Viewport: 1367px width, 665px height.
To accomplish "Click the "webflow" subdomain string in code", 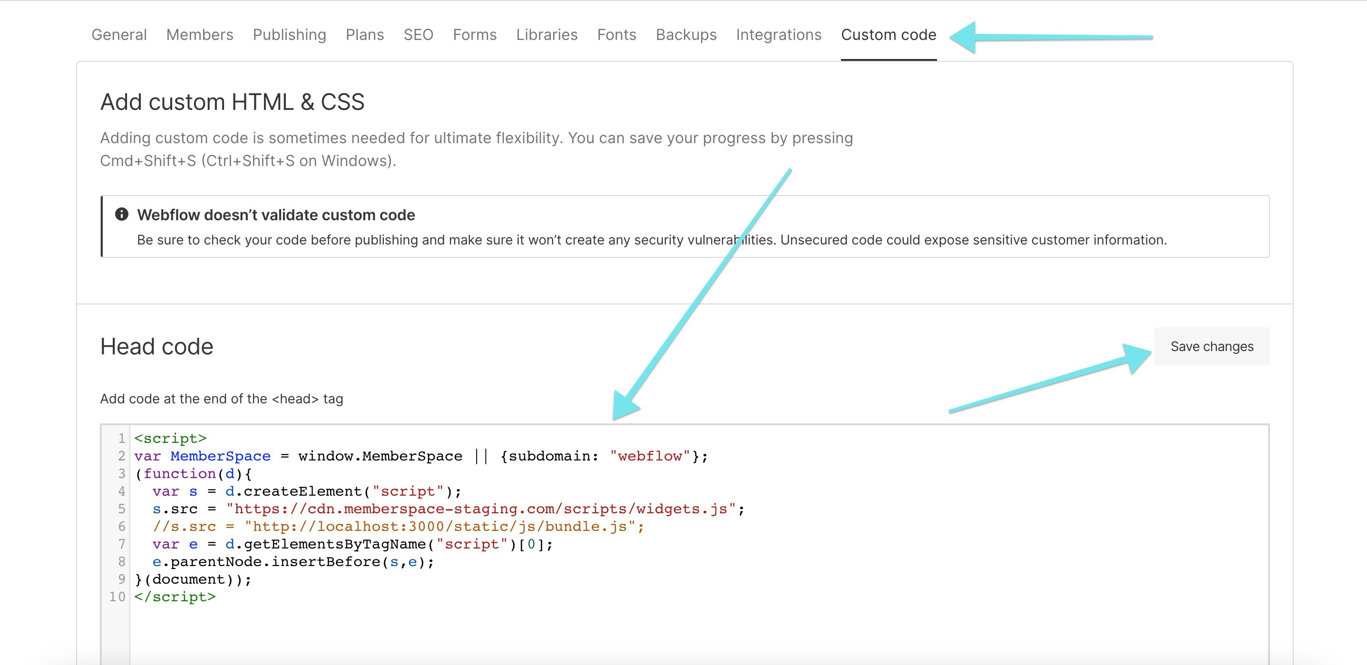I will [x=650, y=457].
